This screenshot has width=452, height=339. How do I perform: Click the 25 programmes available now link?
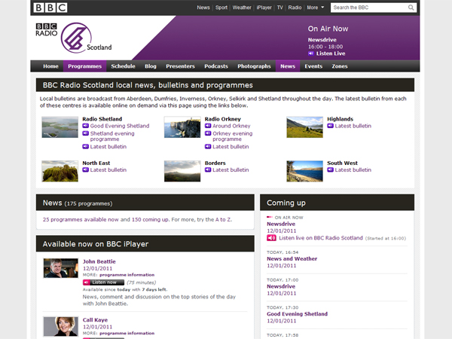[x=81, y=219]
